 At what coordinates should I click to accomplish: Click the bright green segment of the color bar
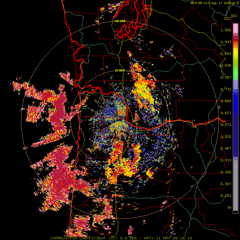(x=235, y=73)
